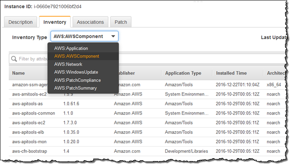Viewport: 292px width, 166px height.
Task: Select the aws-cfn-bootstrap row
Action: tap(147, 151)
